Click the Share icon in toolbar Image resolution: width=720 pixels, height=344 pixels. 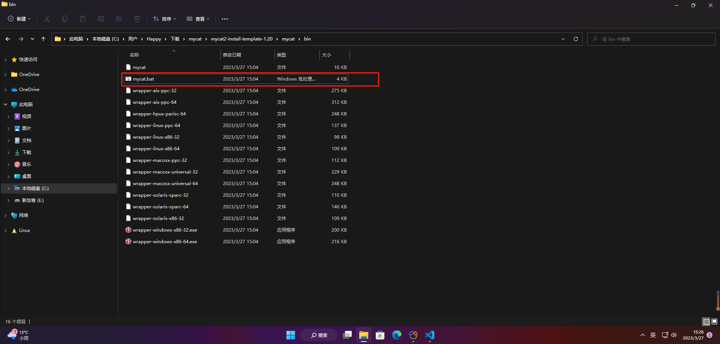pyautogui.click(x=119, y=19)
